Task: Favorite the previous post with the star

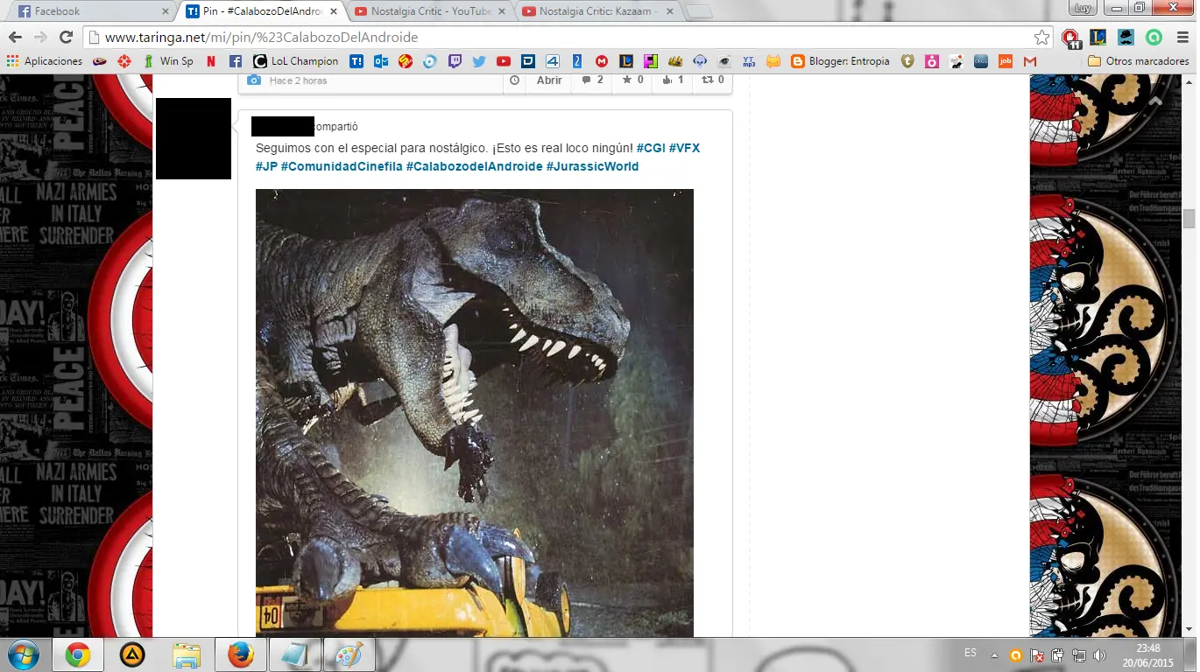Action: pos(632,80)
